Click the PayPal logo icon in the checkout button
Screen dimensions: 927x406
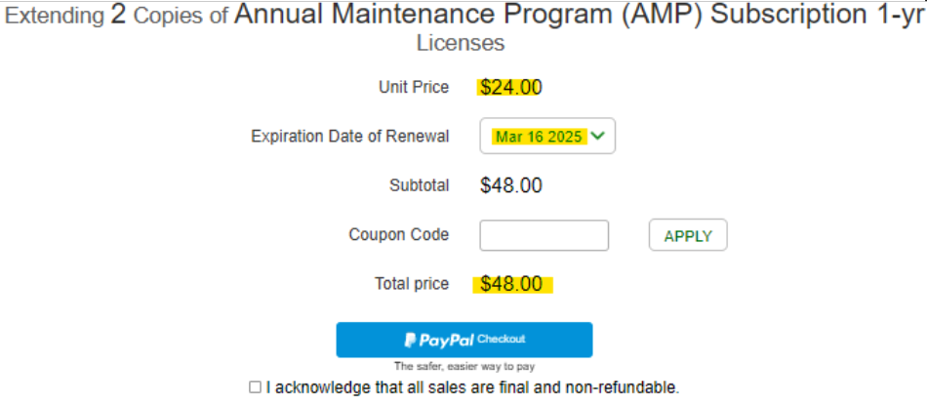[x=411, y=340]
